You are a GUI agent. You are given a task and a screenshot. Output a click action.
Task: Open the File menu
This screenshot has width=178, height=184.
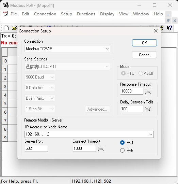pyautogui.click(x=14, y=14)
